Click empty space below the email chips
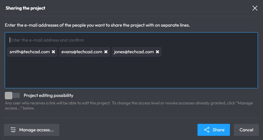 pyautogui.click(x=131, y=73)
